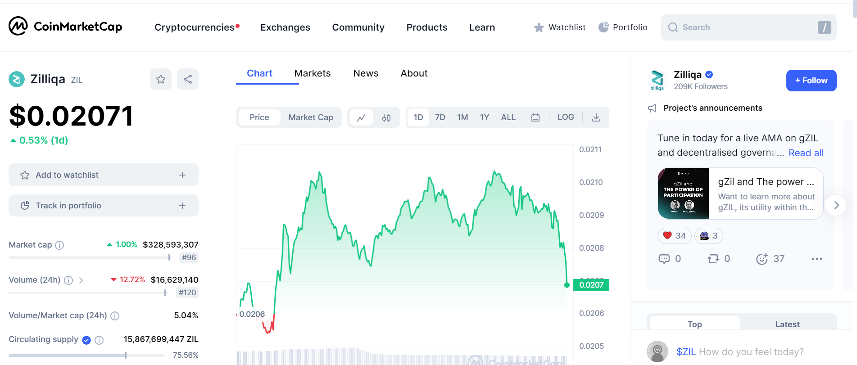
Task: Share Zilliqa using the share icon
Action: (188, 79)
